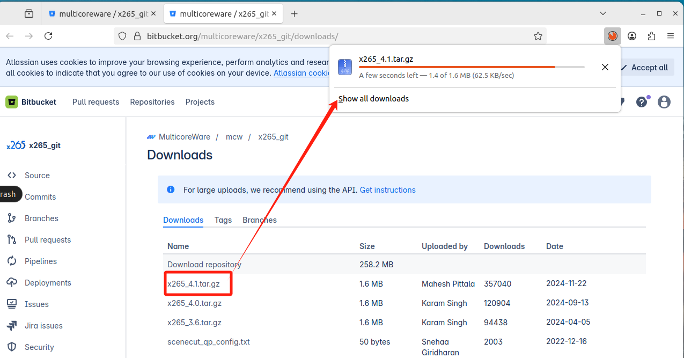Viewport: 684px width, 358px height.
Task: Switch to the Branches tab
Action: [260, 220]
